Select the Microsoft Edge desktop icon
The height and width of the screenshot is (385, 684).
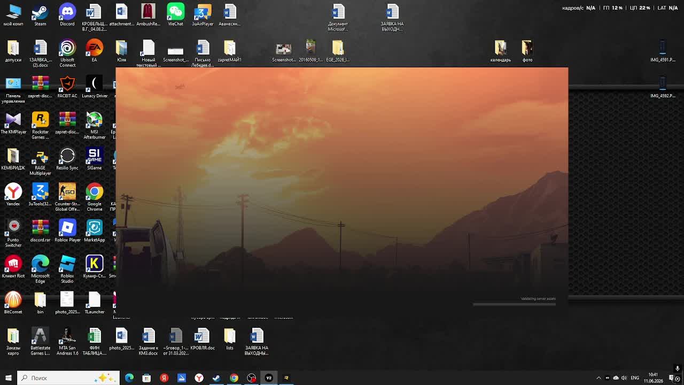pyautogui.click(x=40, y=269)
